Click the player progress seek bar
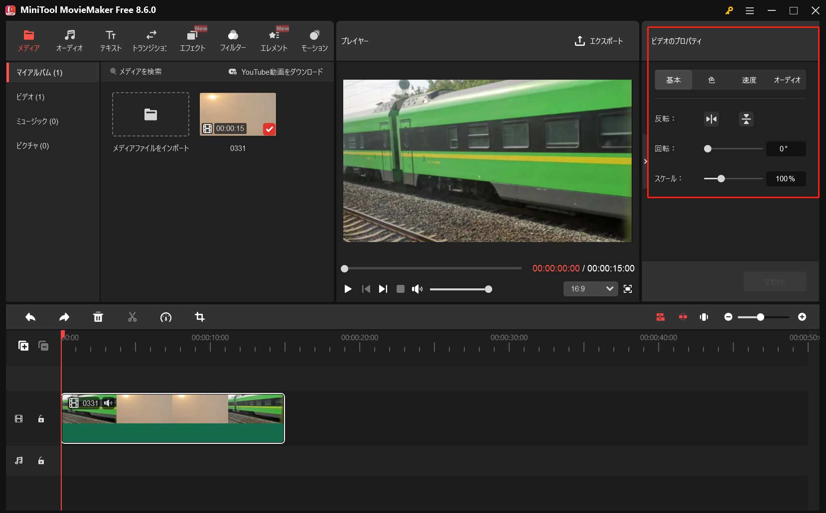Viewport: 826px width, 513px height. (x=431, y=268)
